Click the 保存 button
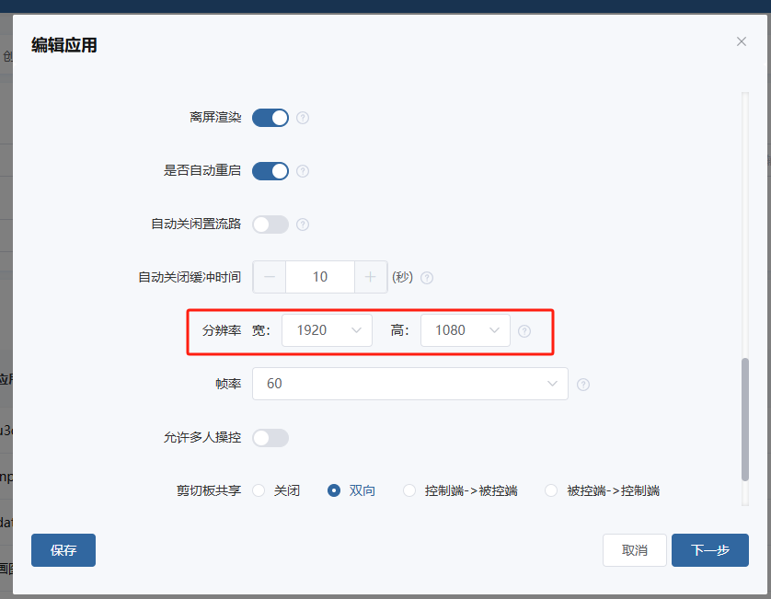 [x=63, y=549]
